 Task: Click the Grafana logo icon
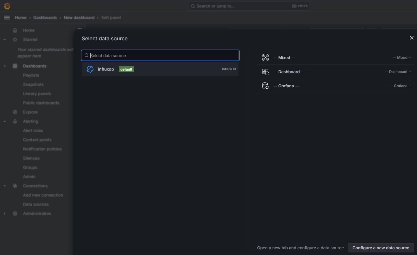pyautogui.click(x=7, y=6)
